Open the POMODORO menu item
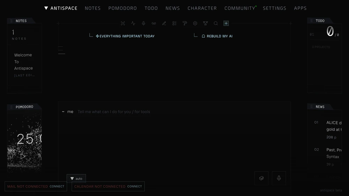 122,8
